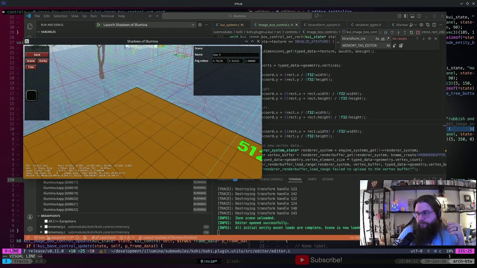Image resolution: width=477 pixels, height=268 pixels.
Task: Open the Help menu
Action: tap(121, 16)
